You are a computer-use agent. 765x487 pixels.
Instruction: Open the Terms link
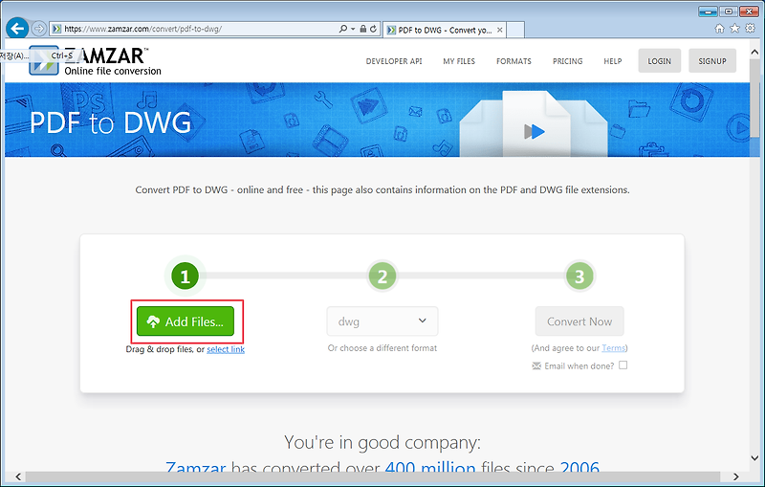tap(613, 348)
